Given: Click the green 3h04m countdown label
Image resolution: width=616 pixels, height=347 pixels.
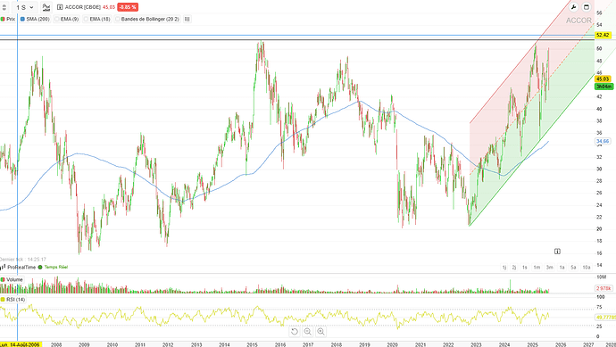Looking at the screenshot, I should coord(604,86).
